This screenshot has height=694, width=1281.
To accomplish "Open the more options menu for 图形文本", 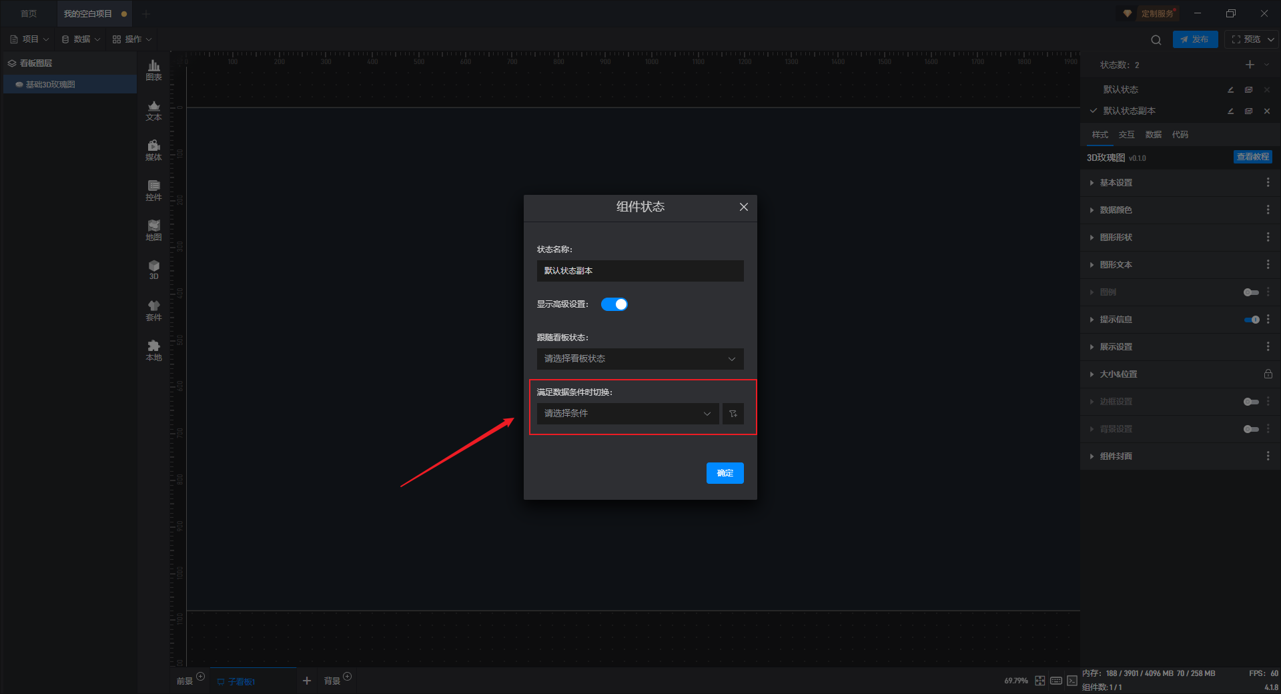I will (x=1268, y=265).
